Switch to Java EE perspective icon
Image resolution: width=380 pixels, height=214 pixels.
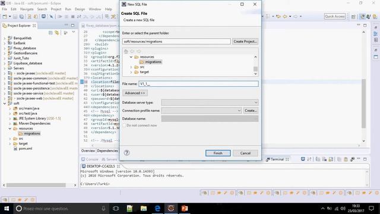[362, 17]
